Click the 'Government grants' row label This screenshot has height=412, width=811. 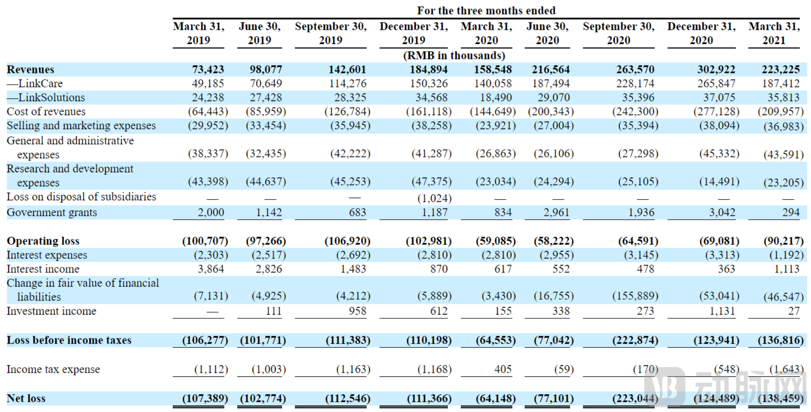coord(52,213)
